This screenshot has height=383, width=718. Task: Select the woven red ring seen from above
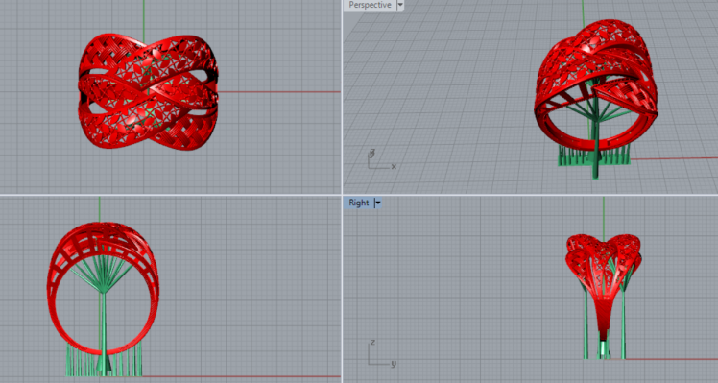click(149, 91)
